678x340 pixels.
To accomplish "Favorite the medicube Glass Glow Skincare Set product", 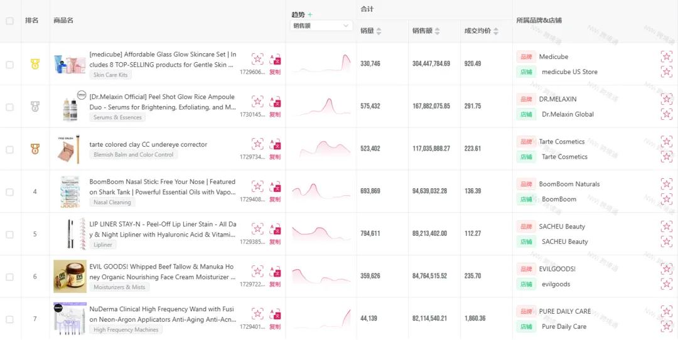I will pos(257,59).
